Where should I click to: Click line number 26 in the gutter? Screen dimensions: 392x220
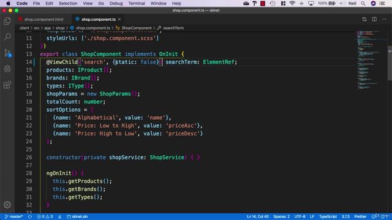[29, 158]
